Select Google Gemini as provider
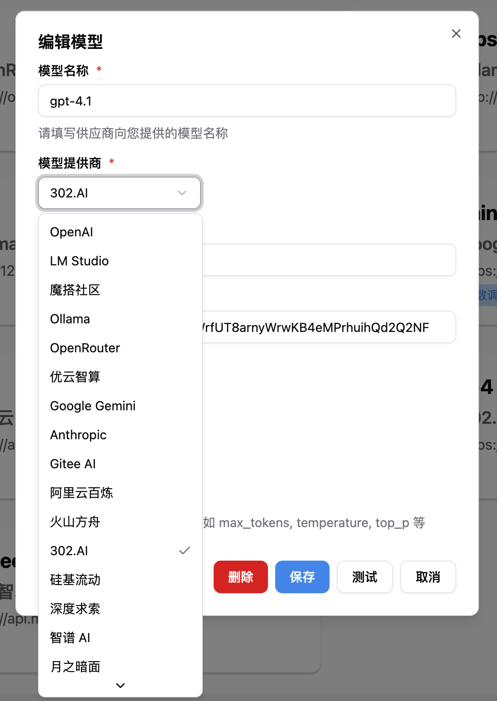Screen dimensions: 497x701 pyautogui.click(x=93, y=406)
